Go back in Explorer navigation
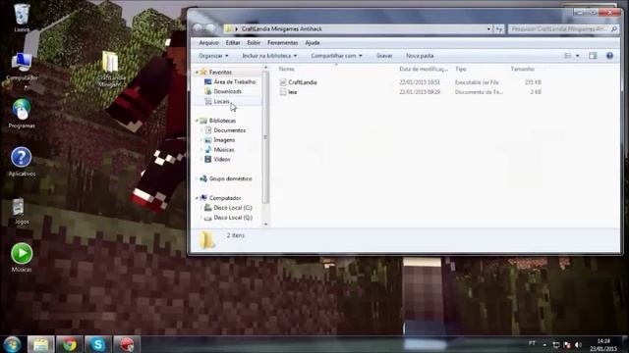Viewport: 629px width, 353px height. 198,28
